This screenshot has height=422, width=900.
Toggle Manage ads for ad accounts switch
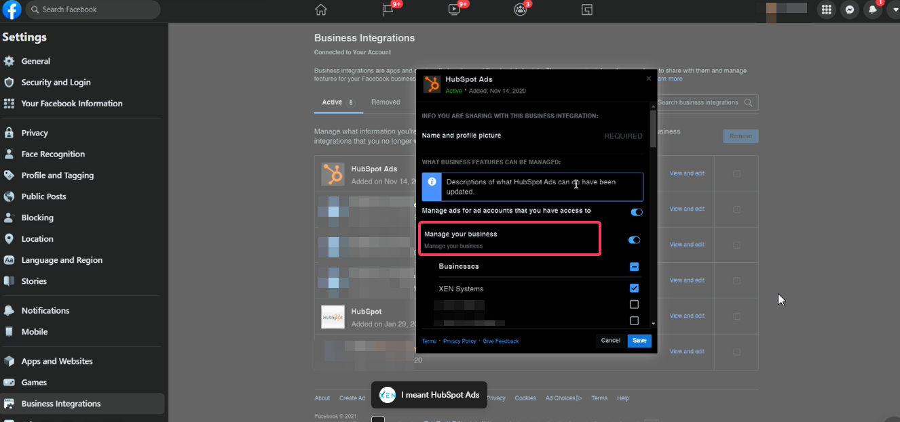pos(636,212)
